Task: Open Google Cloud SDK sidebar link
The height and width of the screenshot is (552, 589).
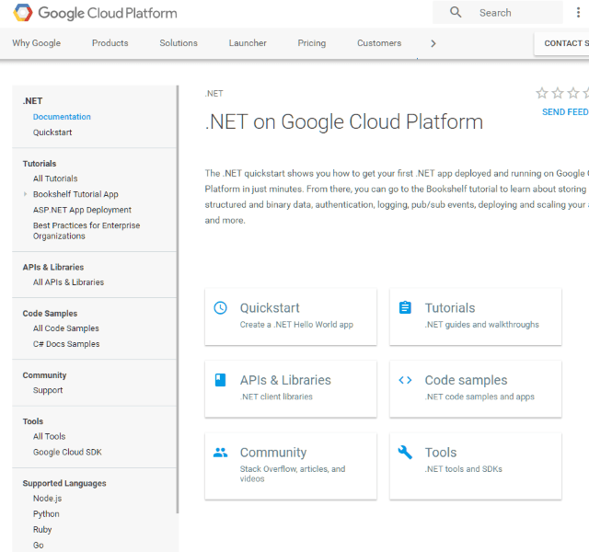Action: point(67,452)
